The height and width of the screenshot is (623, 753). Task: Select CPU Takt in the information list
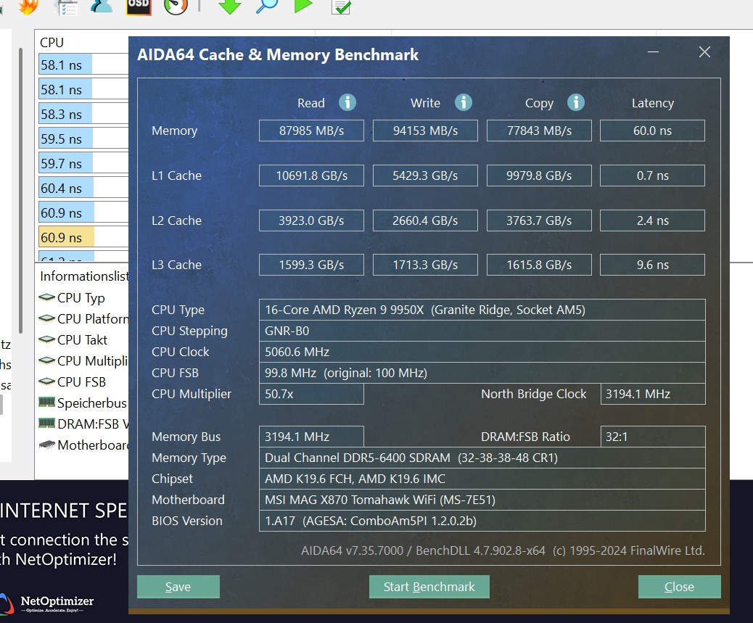82,340
